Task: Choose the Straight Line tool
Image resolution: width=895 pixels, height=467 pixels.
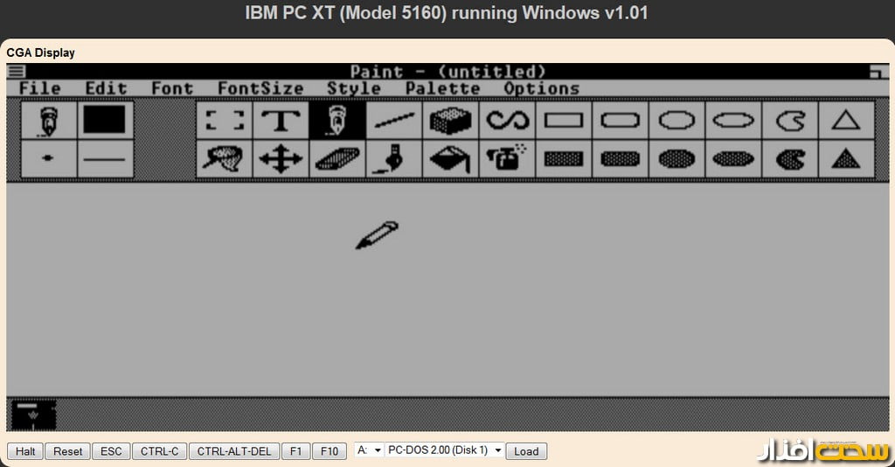Action: point(394,120)
